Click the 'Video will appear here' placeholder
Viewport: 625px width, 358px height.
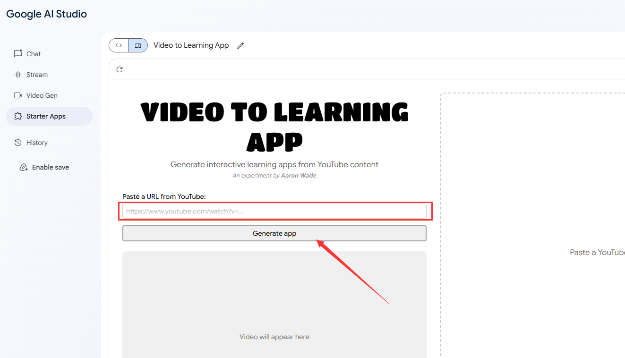click(274, 337)
